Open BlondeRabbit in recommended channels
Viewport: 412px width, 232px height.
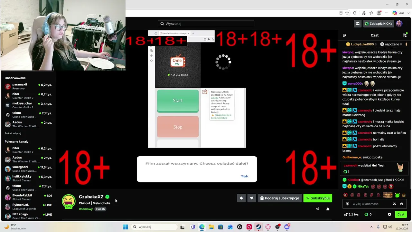(28, 197)
